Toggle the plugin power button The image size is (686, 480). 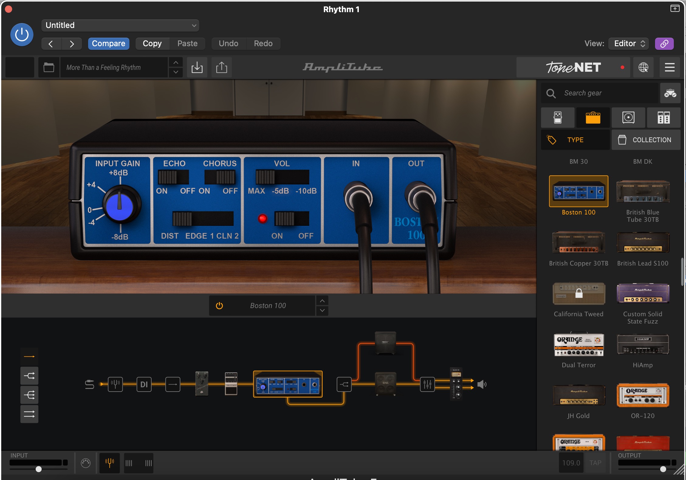pyautogui.click(x=22, y=35)
